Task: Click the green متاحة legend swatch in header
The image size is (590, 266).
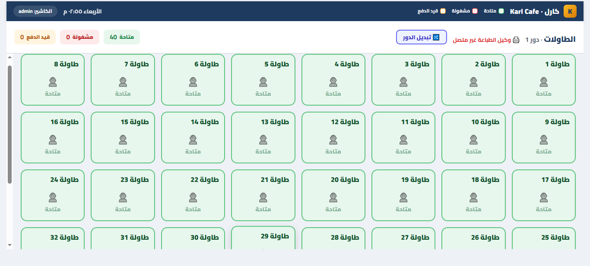Action: coord(501,11)
